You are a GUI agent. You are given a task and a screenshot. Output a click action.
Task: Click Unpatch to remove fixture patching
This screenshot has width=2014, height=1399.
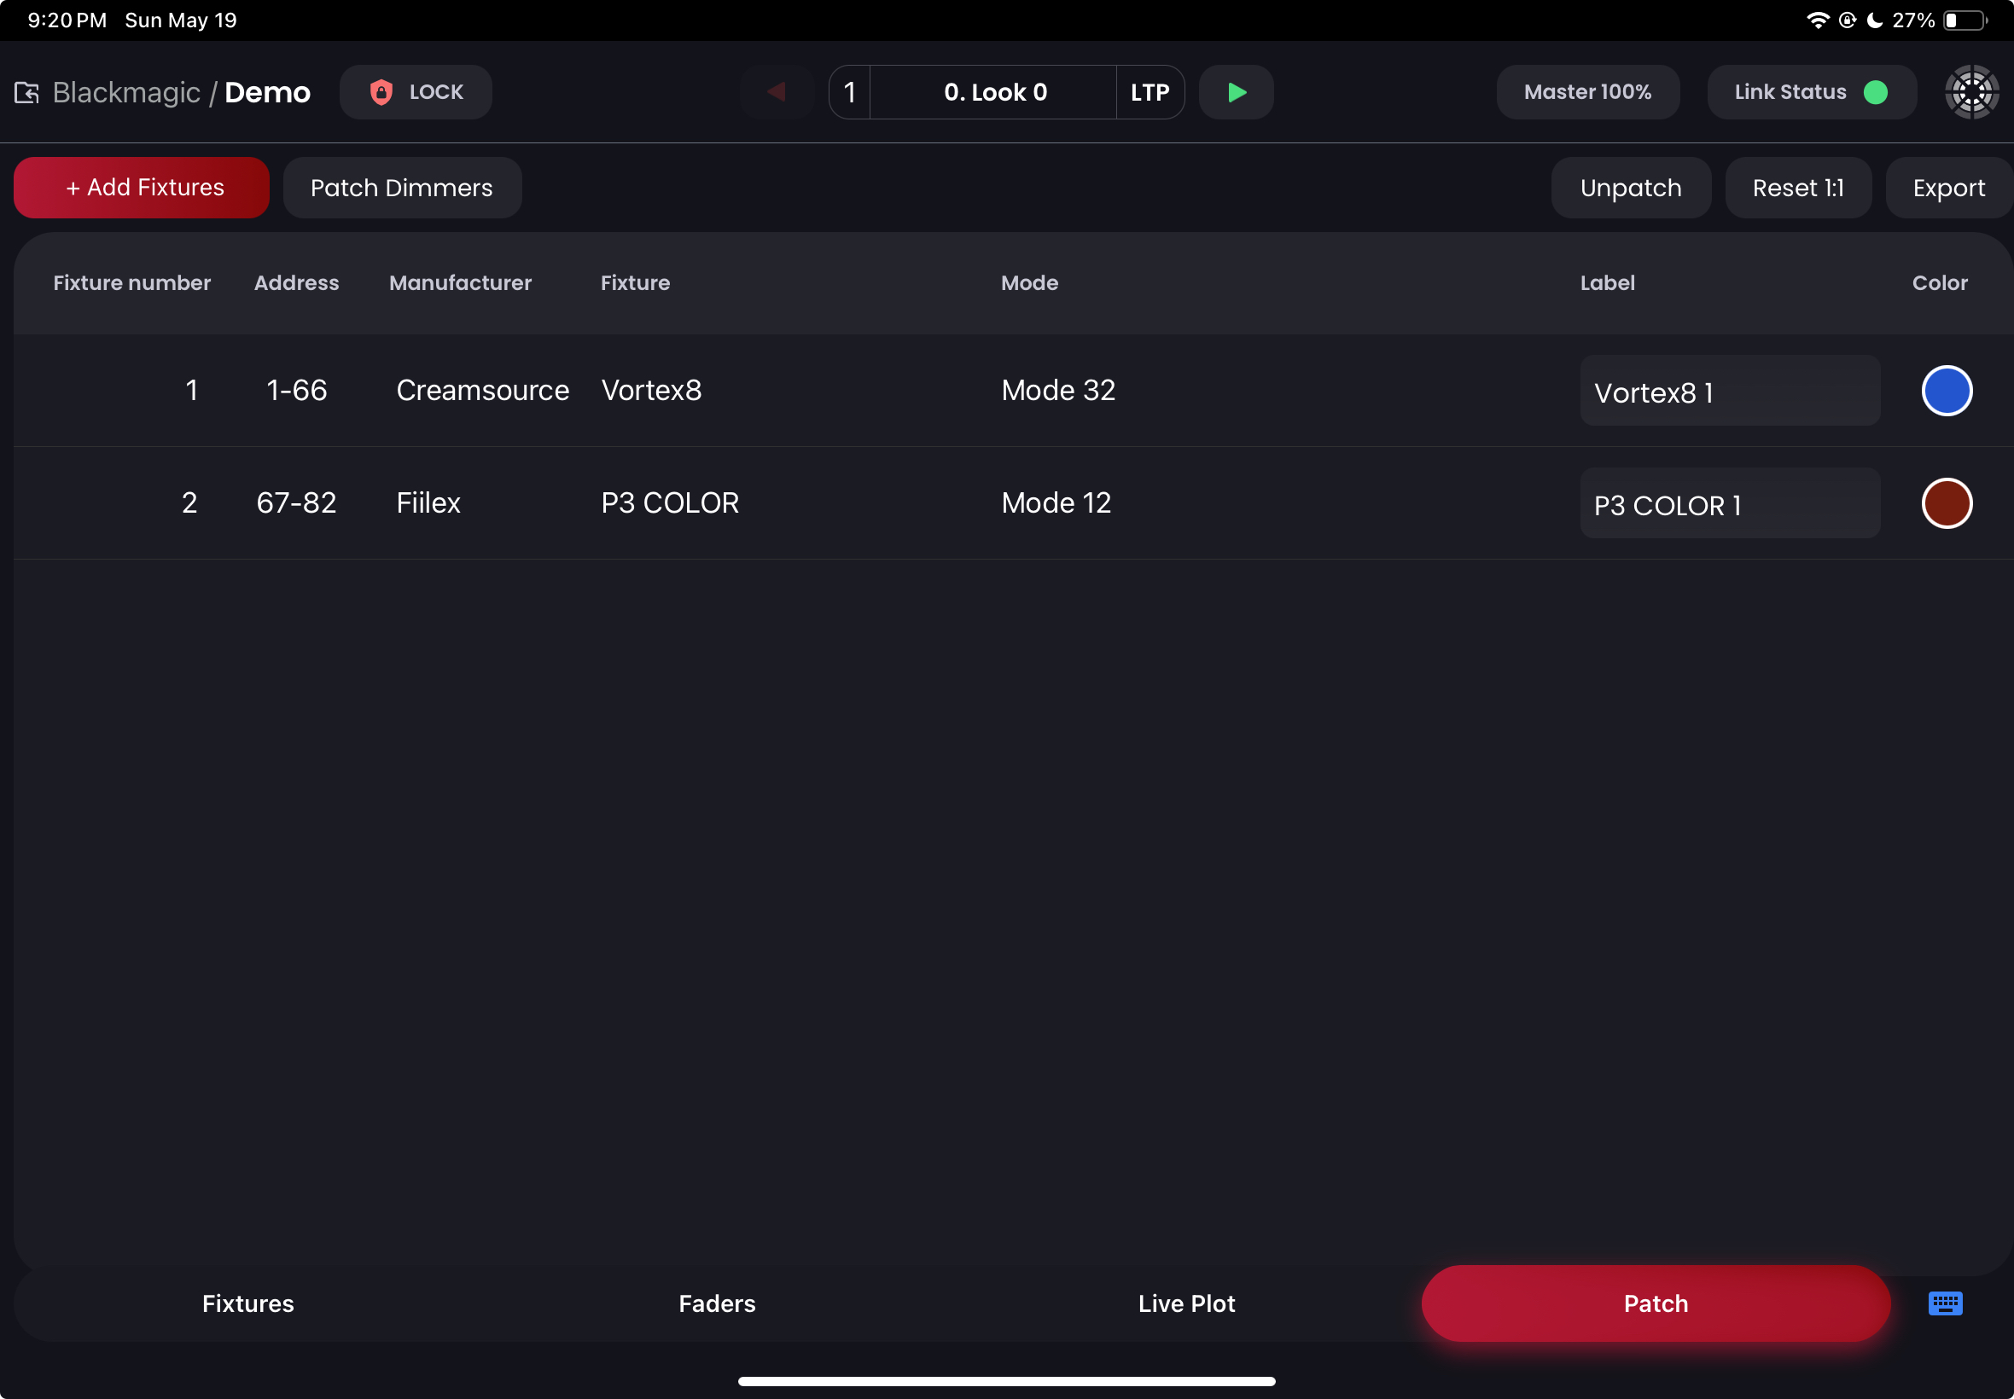1632,187
